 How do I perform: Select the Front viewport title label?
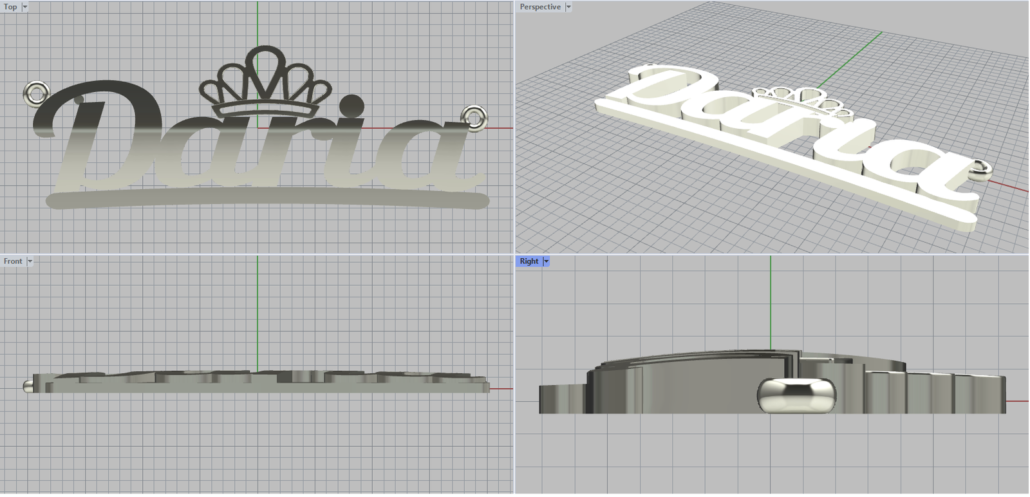click(x=12, y=261)
